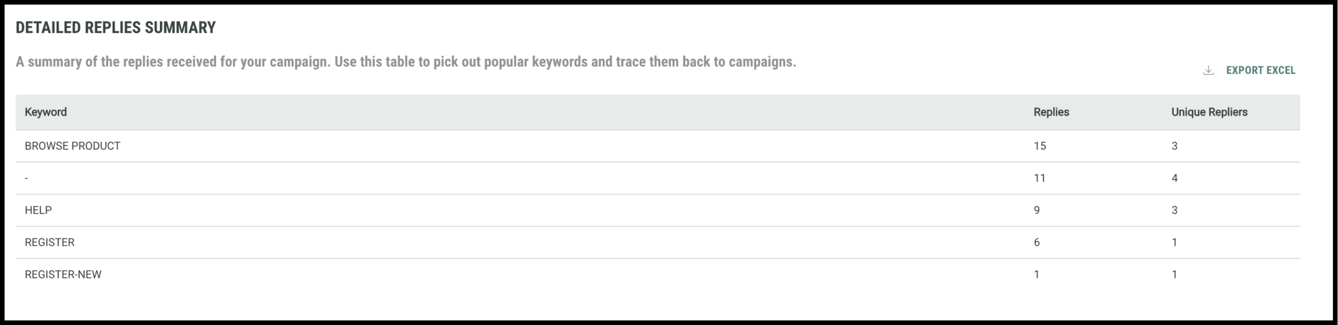The width and height of the screenshot is (1338, 325).
Task: Click unique repliers value 4
Action: (x=1174, y=178)
